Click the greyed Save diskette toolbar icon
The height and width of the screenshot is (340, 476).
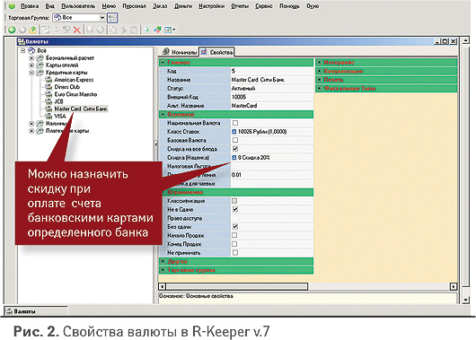point(90,30)
